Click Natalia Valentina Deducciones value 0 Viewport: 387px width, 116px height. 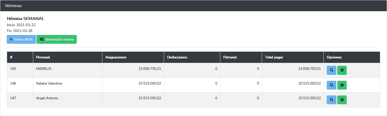[216, 83]
